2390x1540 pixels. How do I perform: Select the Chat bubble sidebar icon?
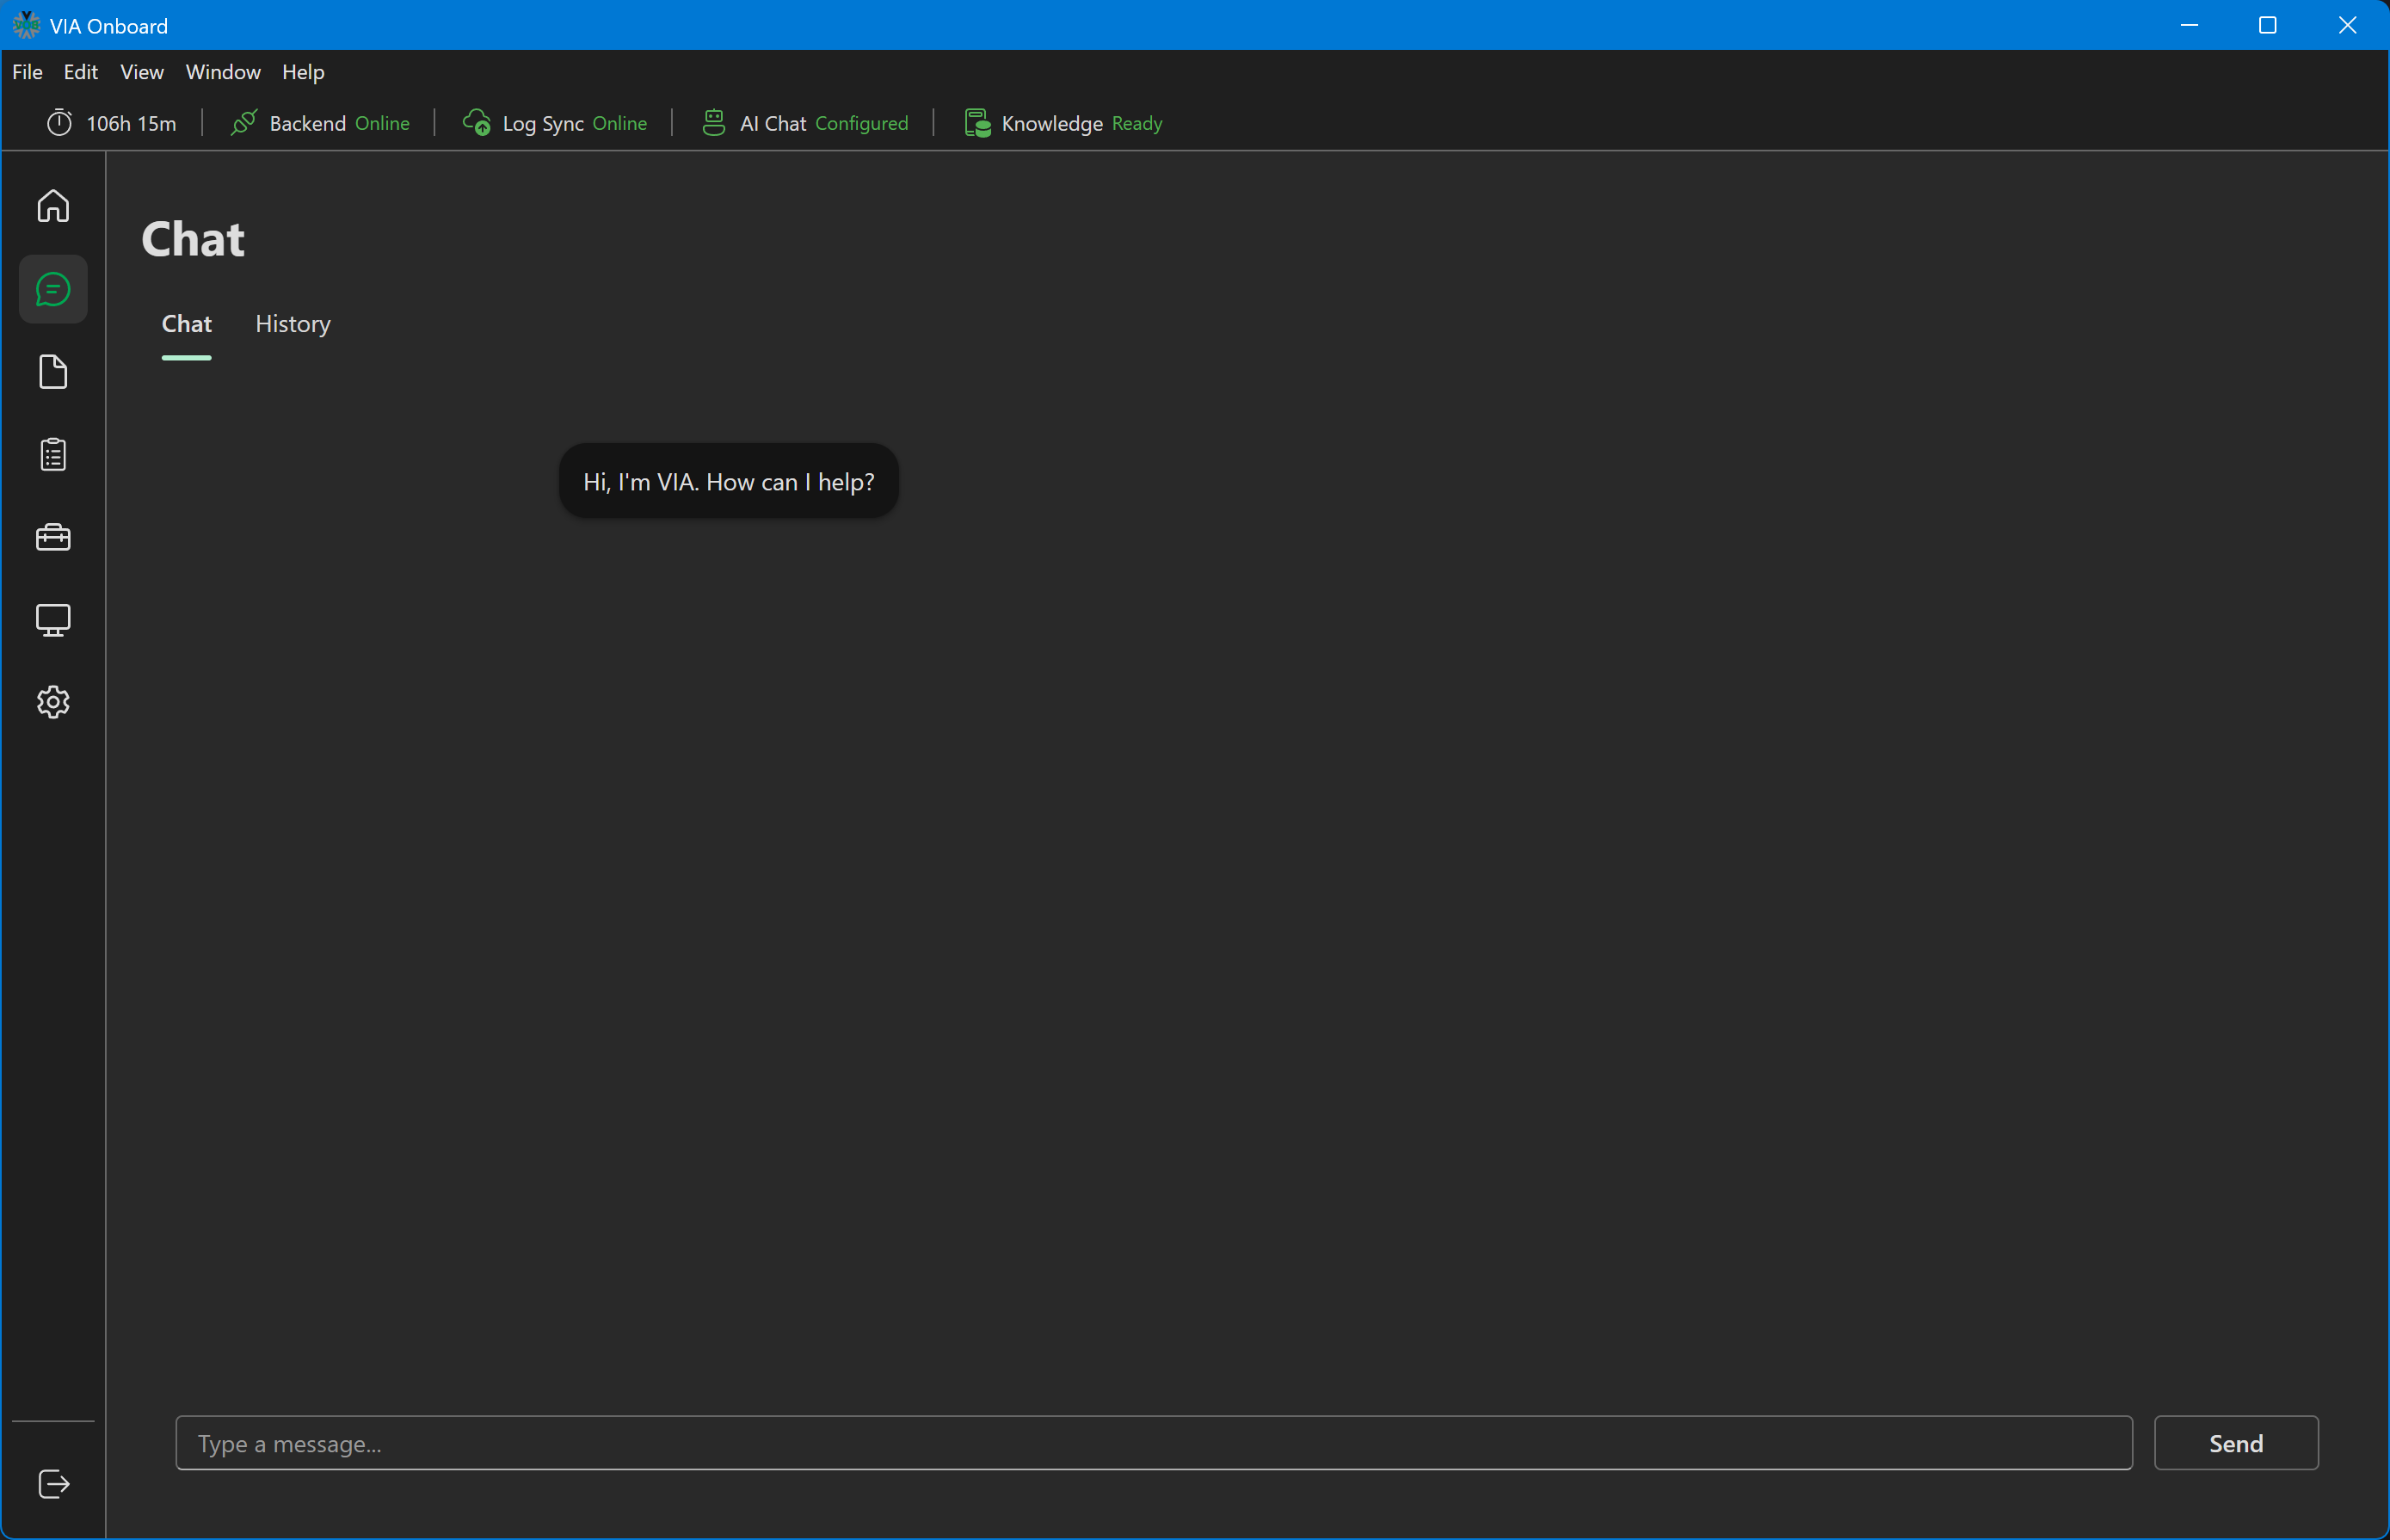(53, 289)
